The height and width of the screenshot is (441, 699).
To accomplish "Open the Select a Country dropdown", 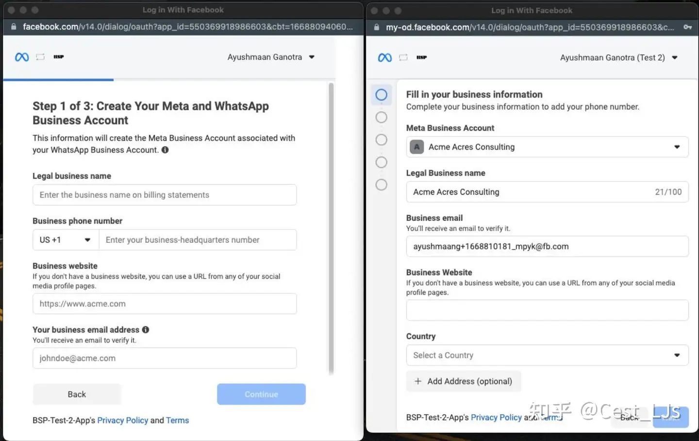I will (547, 355).
